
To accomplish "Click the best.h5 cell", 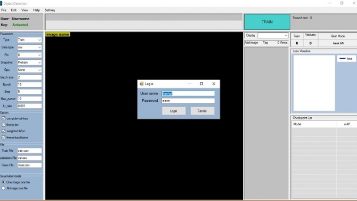I will tap(338, 43).
